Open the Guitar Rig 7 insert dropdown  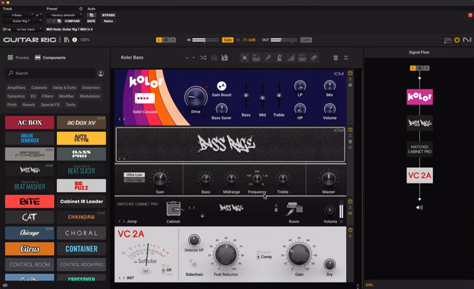[x=23, y=21]
